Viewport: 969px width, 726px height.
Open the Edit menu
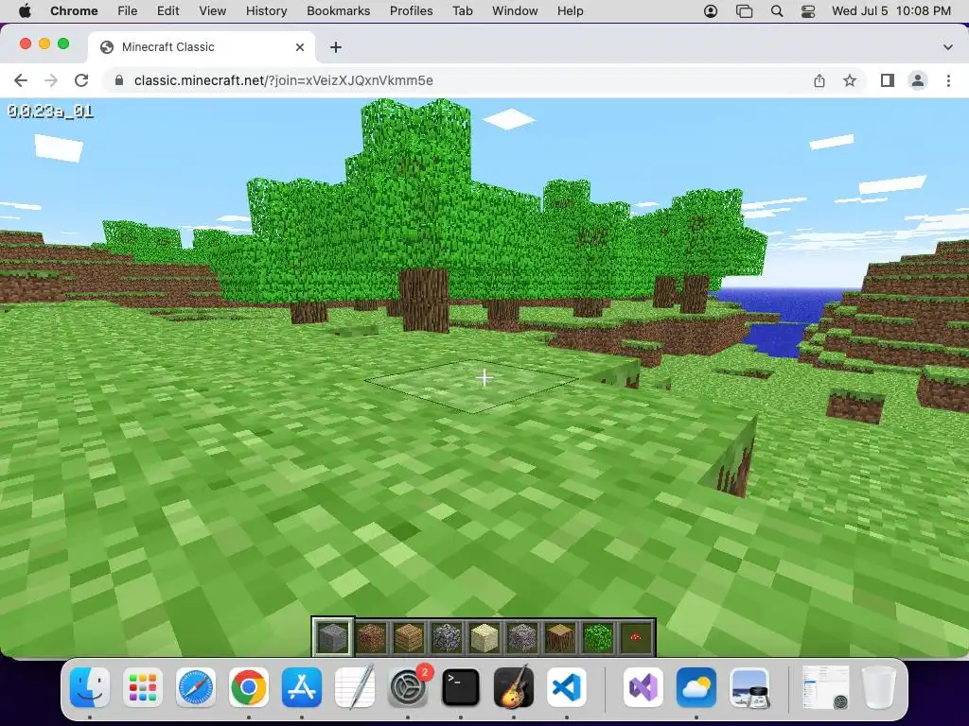coord(167,10)
